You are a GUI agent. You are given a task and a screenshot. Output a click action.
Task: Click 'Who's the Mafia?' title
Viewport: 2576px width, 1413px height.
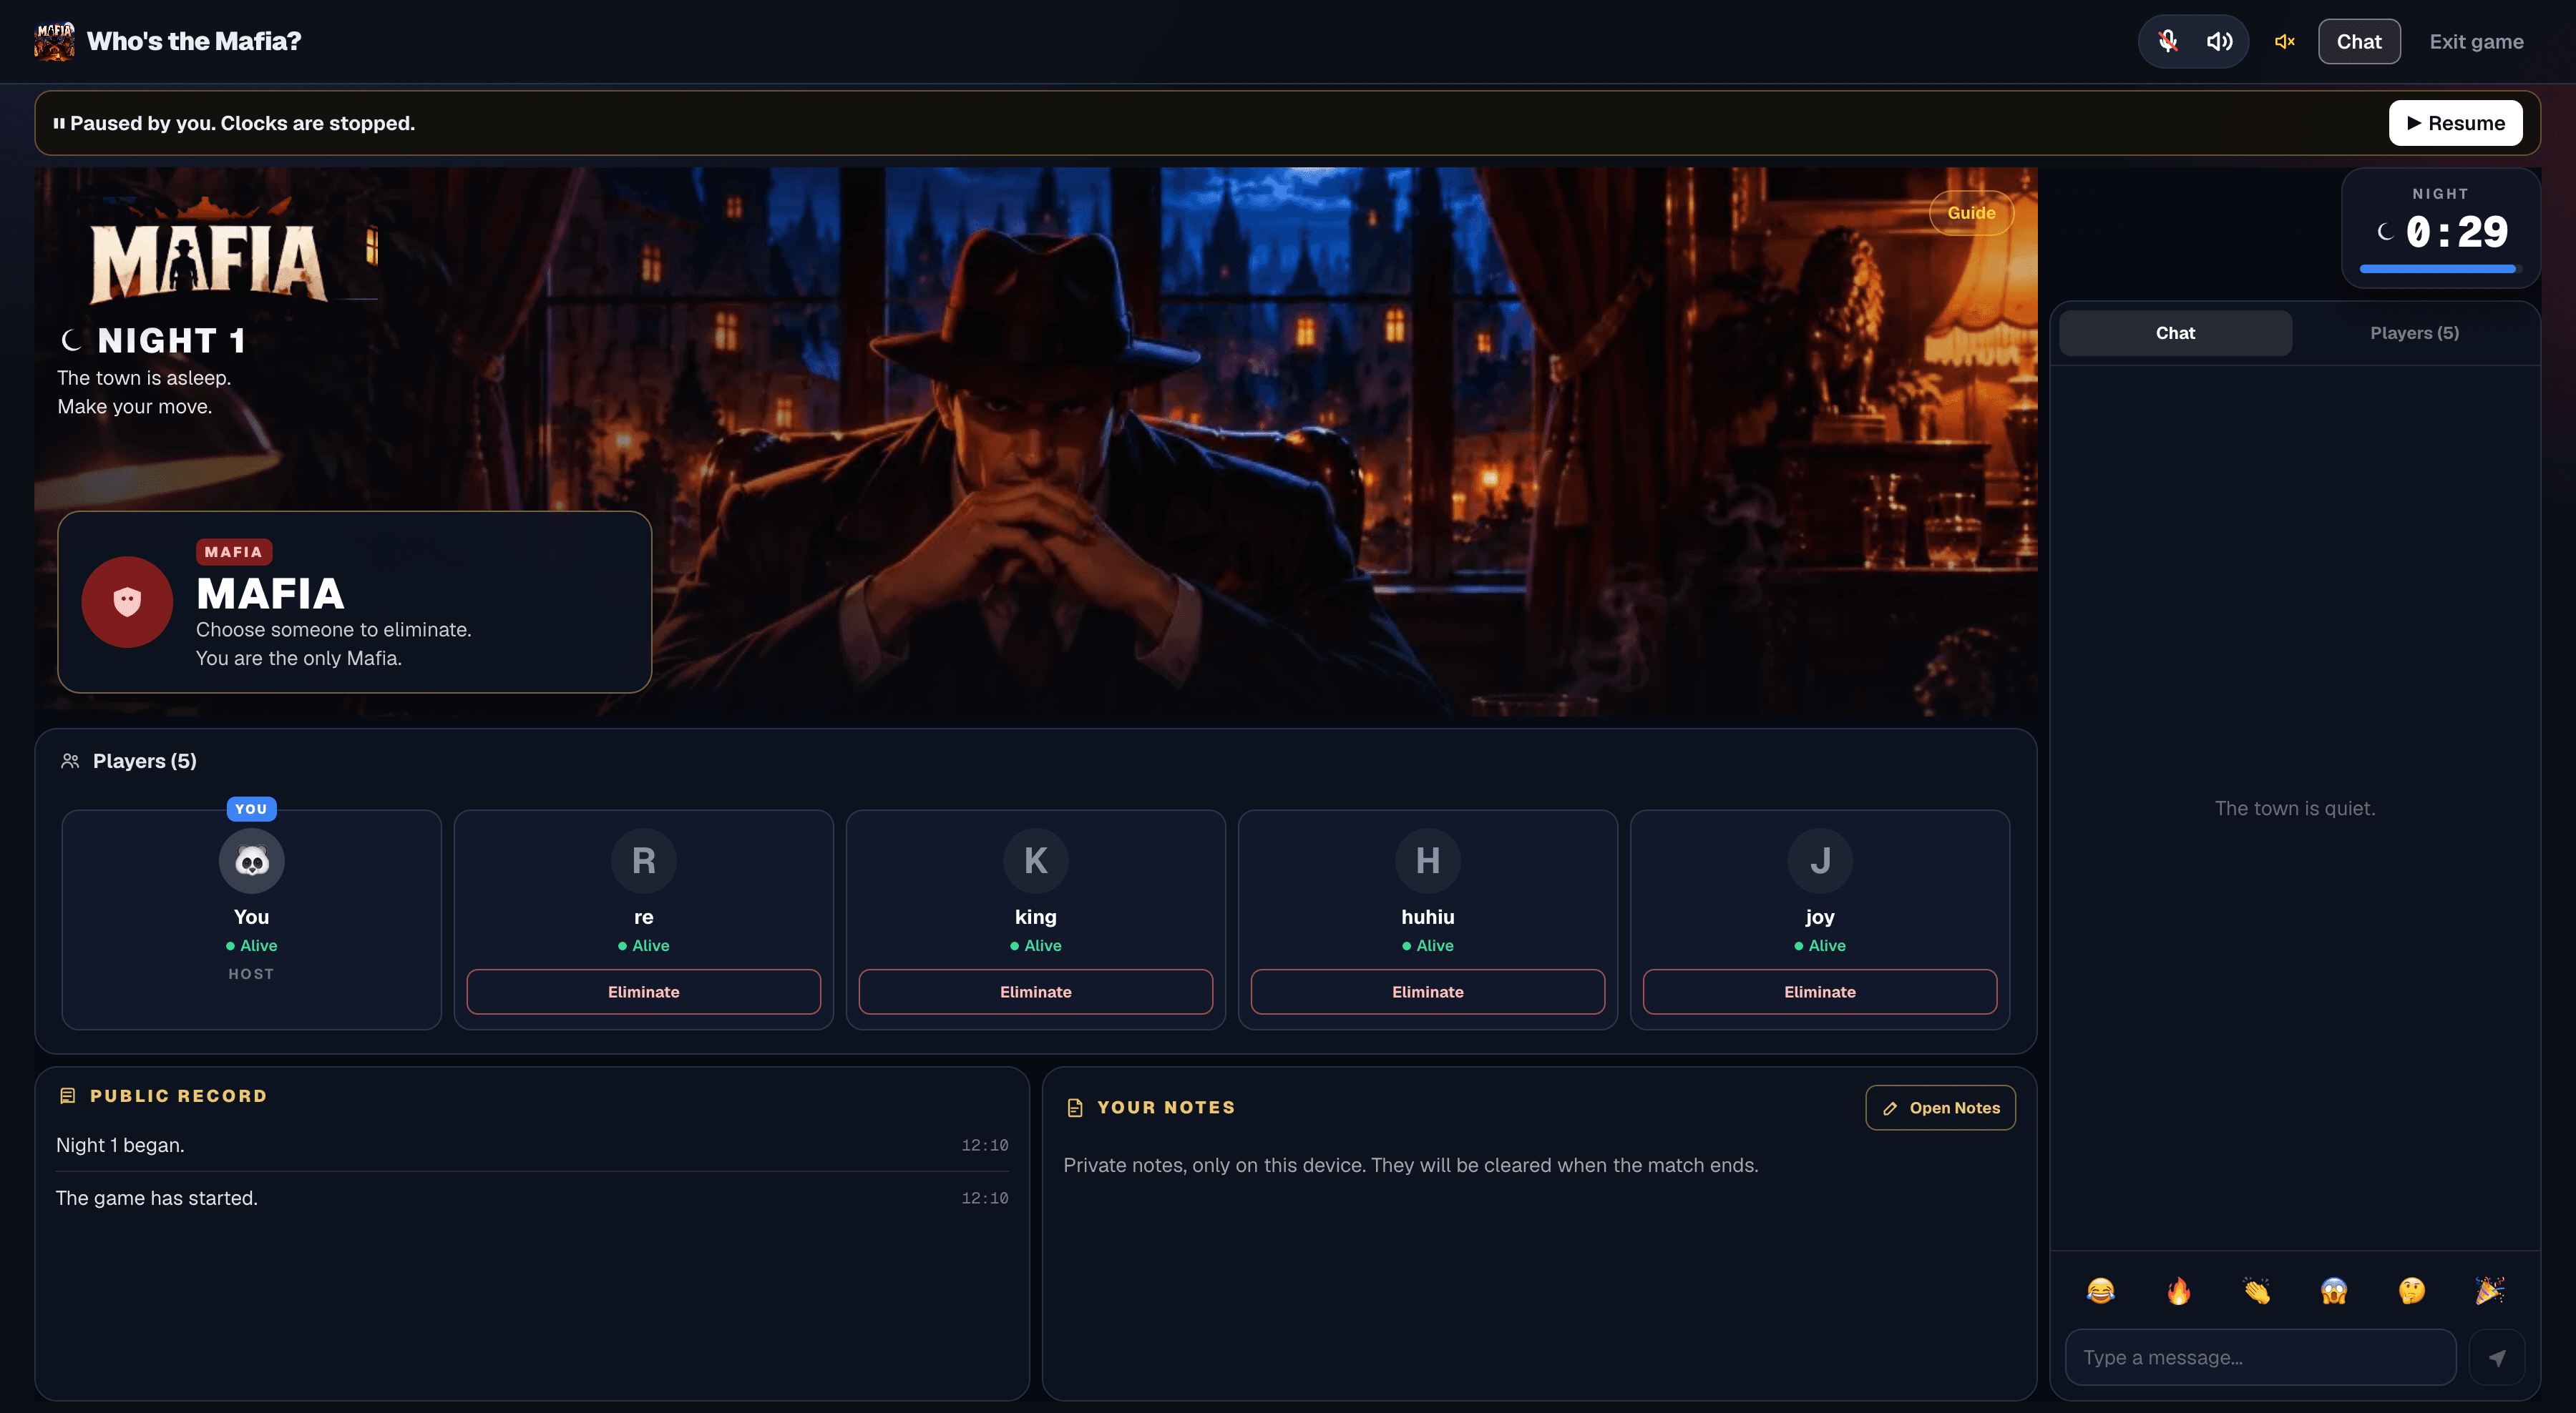pos(194,41)
